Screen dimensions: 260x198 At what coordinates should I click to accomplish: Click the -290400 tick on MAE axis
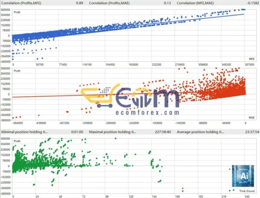tap(110, 123)
